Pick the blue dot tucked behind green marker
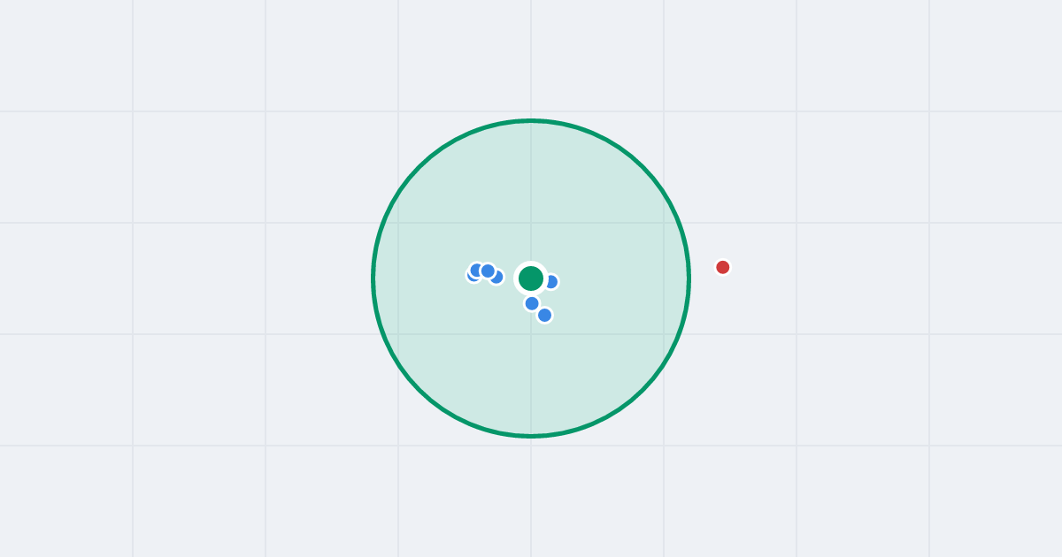The image size is (1062, 557). tap(552, 282)
